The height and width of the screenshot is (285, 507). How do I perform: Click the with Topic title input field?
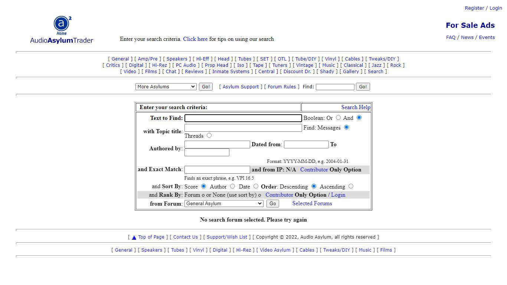coord(243,128)
